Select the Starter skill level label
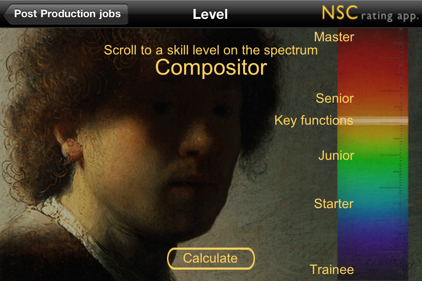The width and height of the screenshot is (422, 281). (334, 204)
